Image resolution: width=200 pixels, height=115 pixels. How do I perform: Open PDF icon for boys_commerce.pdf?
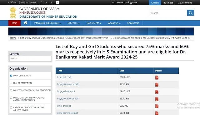point(157,85)
